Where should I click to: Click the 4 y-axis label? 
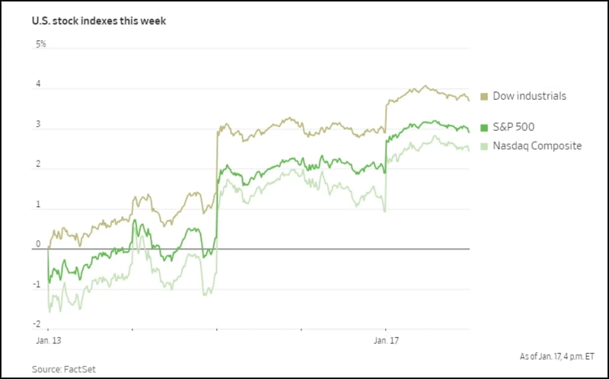pyautogui.click(x=39, y=84)
